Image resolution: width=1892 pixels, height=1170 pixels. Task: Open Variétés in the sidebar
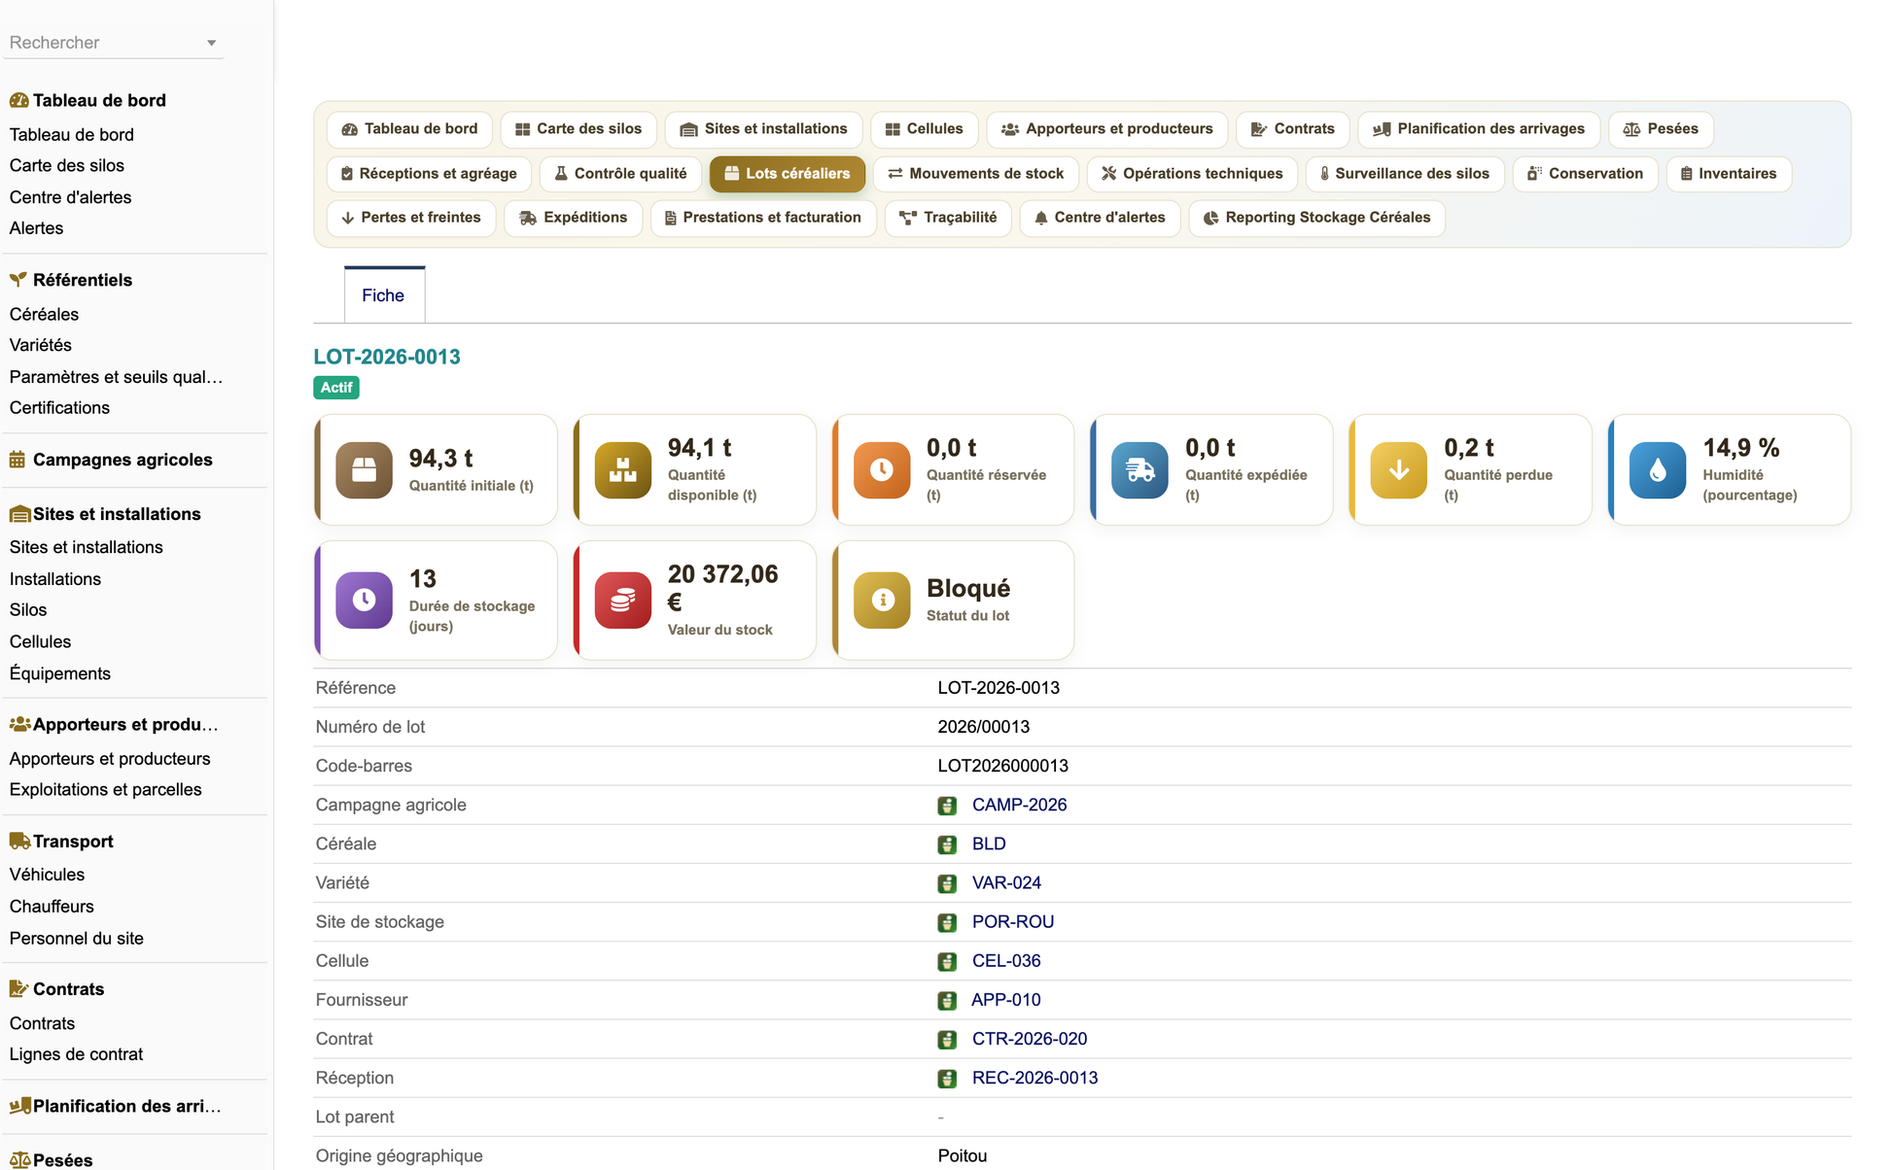(x=40, y=345)
